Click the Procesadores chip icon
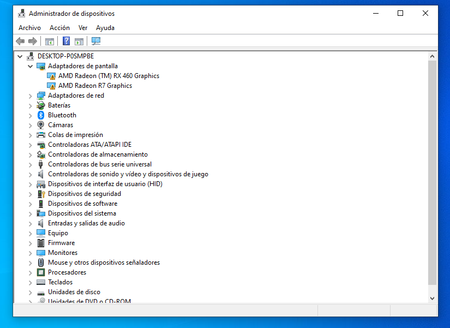 [41, 272]
